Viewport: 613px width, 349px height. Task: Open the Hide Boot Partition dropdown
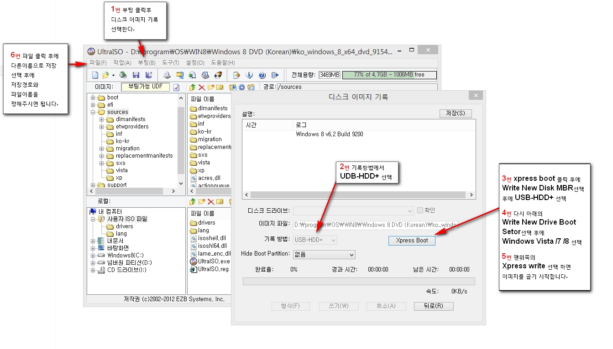[324, 254]
